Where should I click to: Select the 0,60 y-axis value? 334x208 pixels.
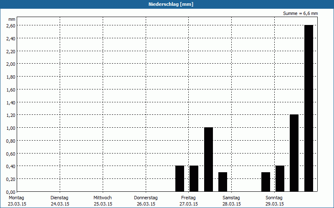tap(11, 154)
